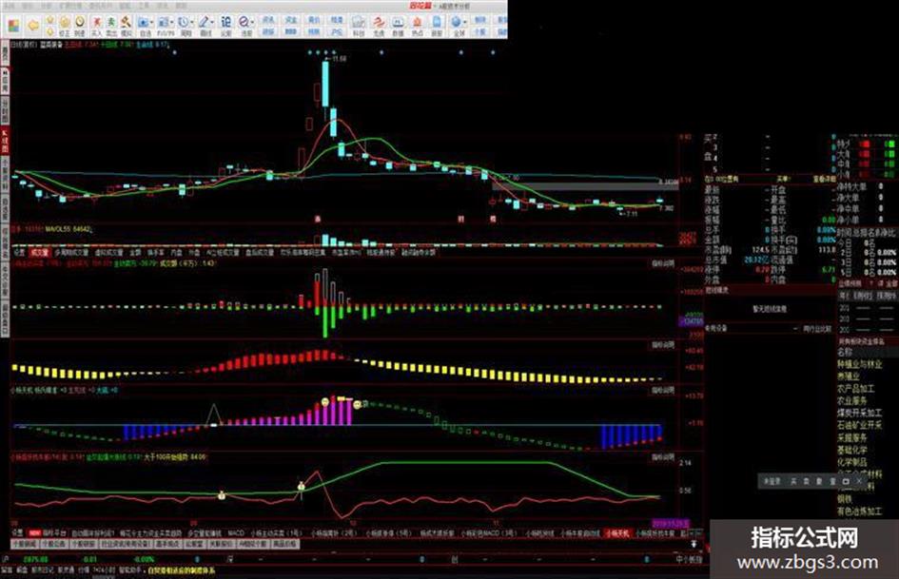Click the yellow back arrow toolbar icon
The image size is (899, 579).
33,26
